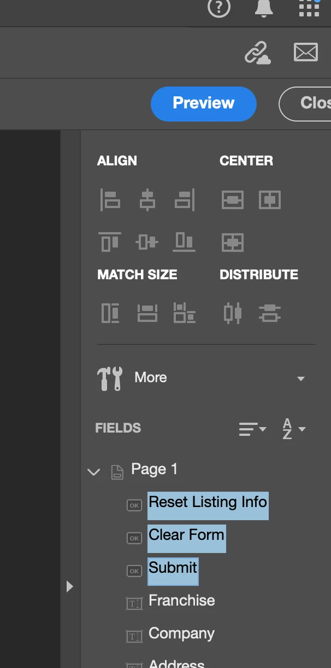Image resolution: width=331 pixels, height=668 pixels.
Task: Select the Page 1 tree item
Action: [155, 469]
